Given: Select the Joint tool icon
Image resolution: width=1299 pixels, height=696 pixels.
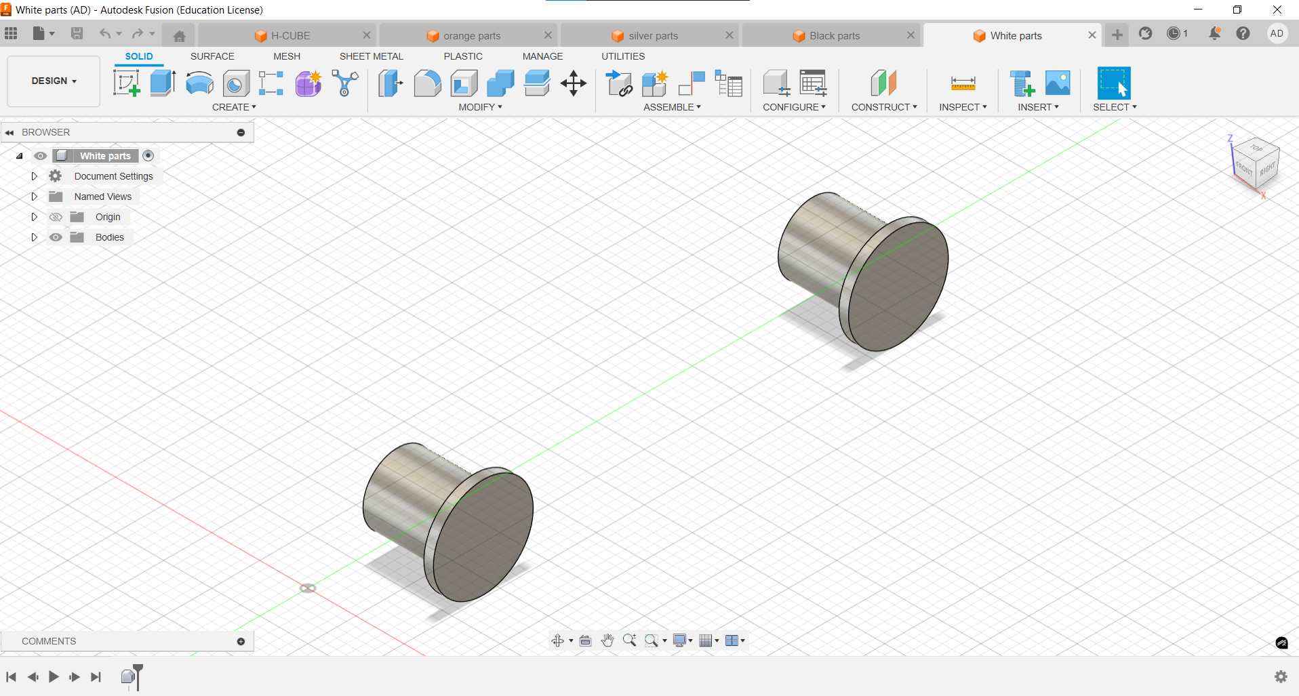Looking at the screenshot, I should [692, 83].
